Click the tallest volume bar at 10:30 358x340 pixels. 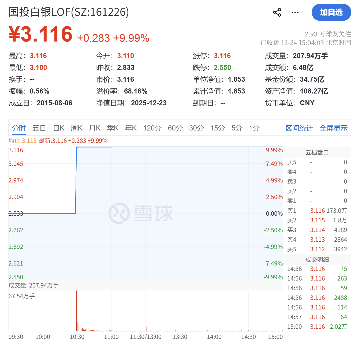pyautogui.click(x=77, y=311)
